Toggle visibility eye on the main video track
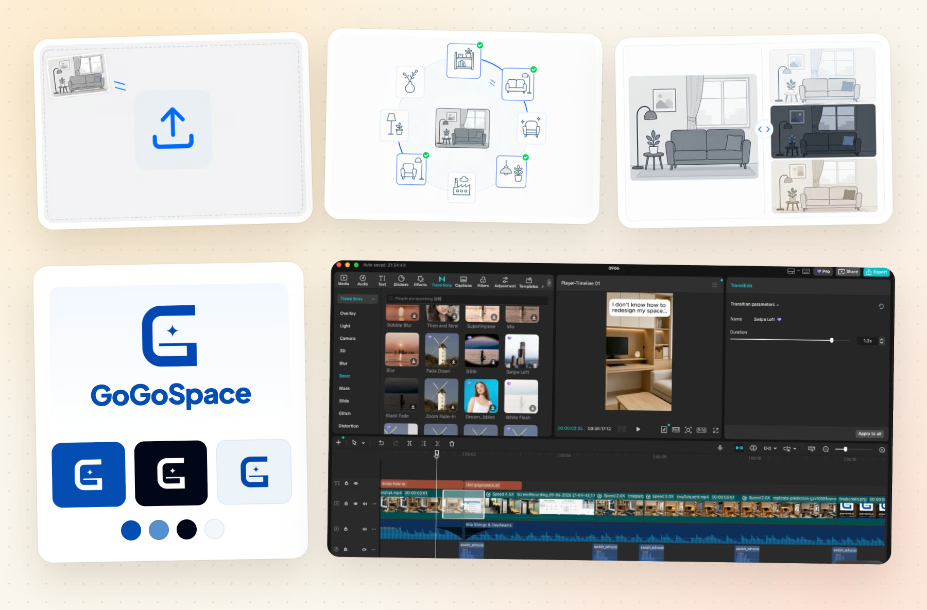927x610 pixels. tap(355, 503)
